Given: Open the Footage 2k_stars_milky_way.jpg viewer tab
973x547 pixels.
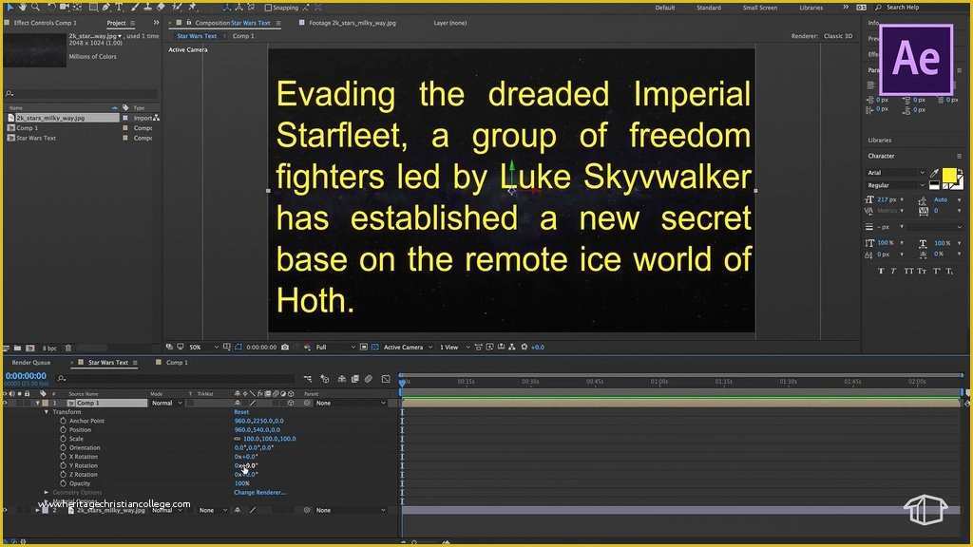Looking at the screenshot, I should tap(352, 23).
